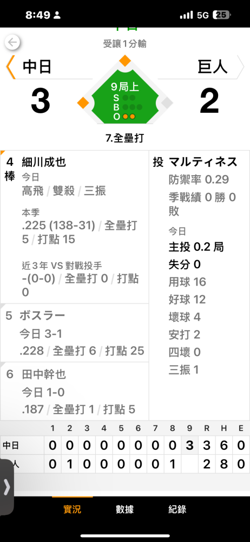Expand batter 6 田中幹也 details

75,391
